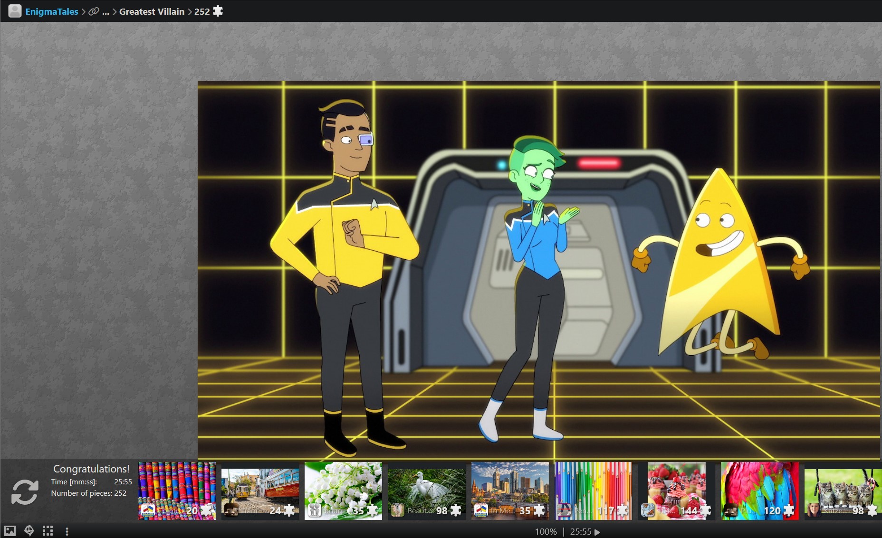
Task: Expand the '...' breadcrumb item
Action: 105,11
